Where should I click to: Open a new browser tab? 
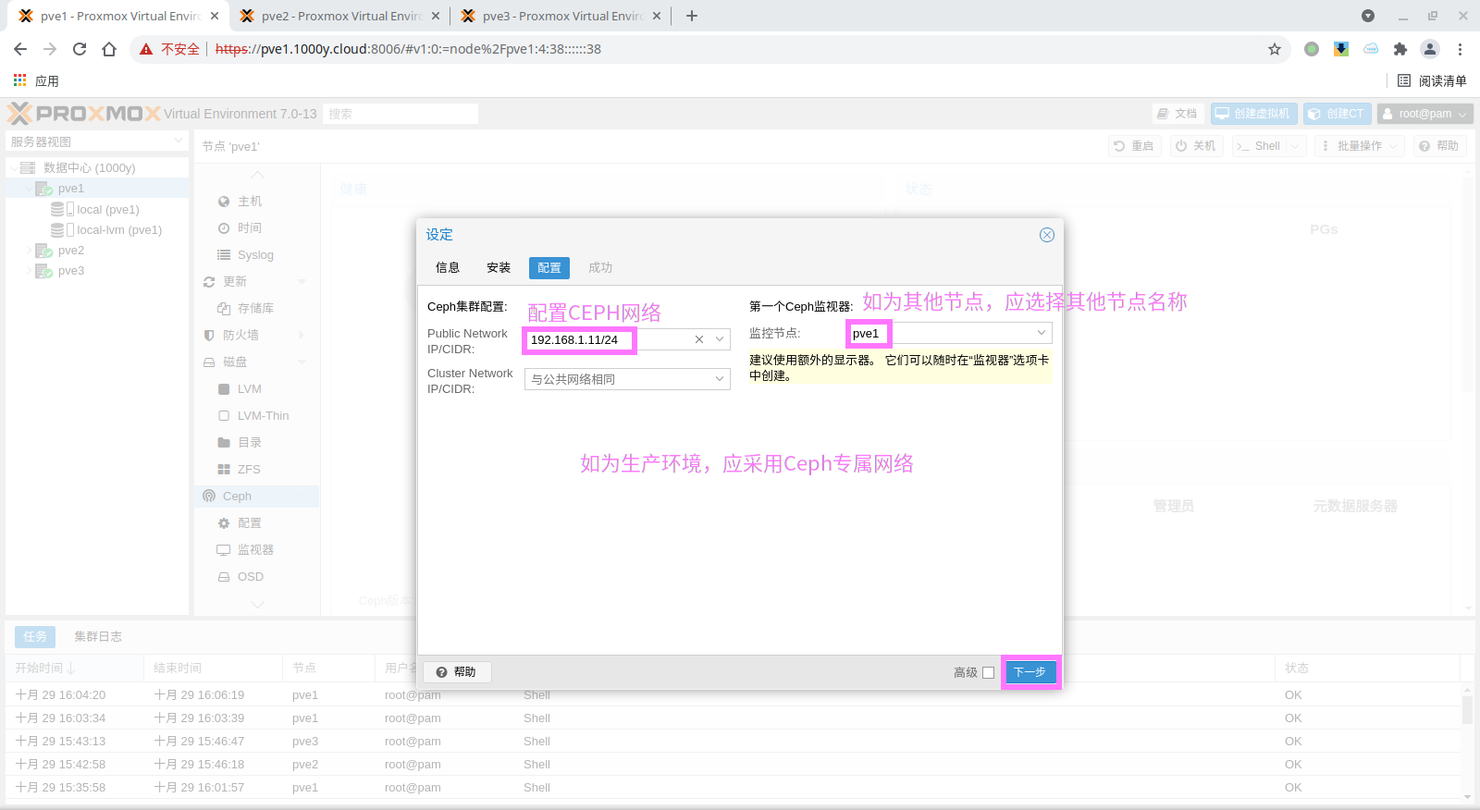point(692,16)
